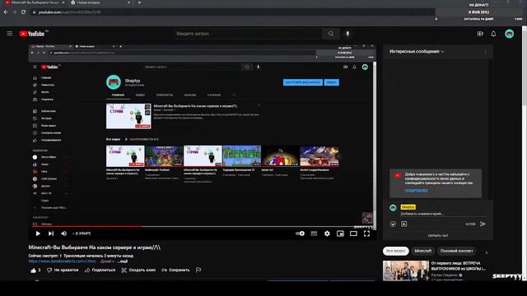Show more filter chips with right arrow
This screenshot has height=296, width=527.
[487, 252]
